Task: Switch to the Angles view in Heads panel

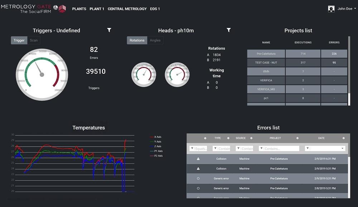Action: click(x=155, y=40)
